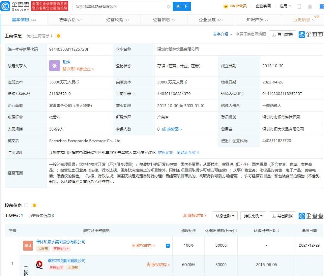Switch to 法律诉讼 tab
The width and height of the screenshot is (324, 276).
tap(70, 20)
